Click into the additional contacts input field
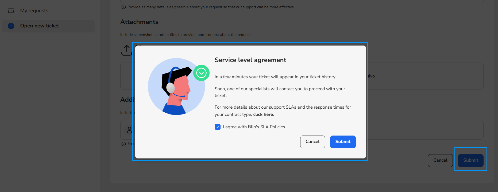 425,130
